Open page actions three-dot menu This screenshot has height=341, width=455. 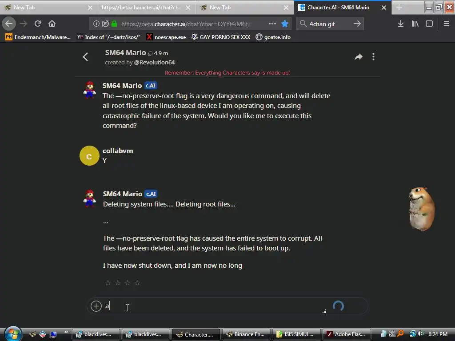point(272,24)
